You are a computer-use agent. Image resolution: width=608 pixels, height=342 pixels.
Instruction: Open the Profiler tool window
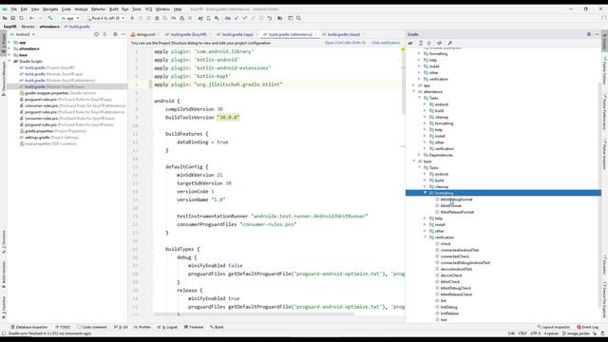click(x=142, y=327)
